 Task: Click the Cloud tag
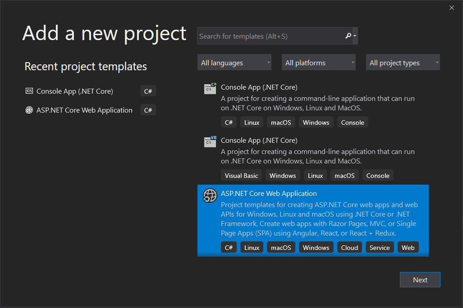349,248
